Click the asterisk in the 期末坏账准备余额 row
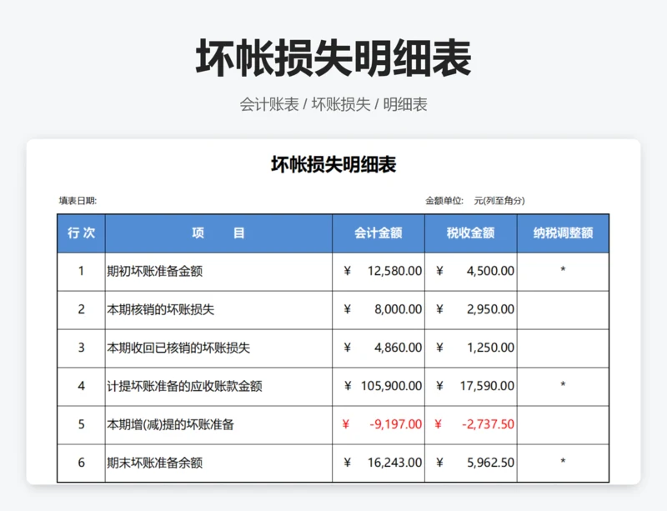 [563, 461]
